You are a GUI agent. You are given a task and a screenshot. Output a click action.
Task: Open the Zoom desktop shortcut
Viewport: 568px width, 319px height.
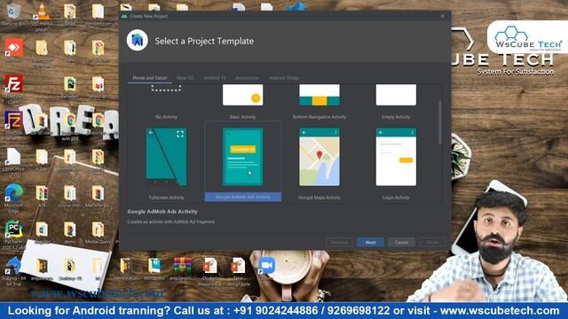click(266, 268)
